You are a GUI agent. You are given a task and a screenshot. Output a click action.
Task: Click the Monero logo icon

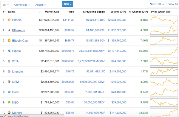click(9, 113)
